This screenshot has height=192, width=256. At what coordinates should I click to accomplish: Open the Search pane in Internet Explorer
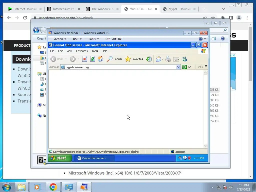pyautogui.click(x=114, y=59)
